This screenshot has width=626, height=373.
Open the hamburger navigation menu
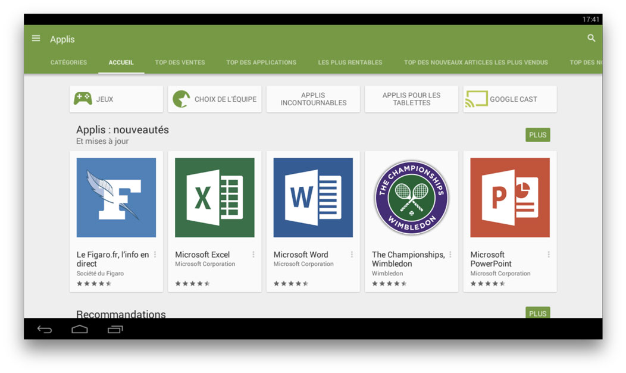pos(36,38)
